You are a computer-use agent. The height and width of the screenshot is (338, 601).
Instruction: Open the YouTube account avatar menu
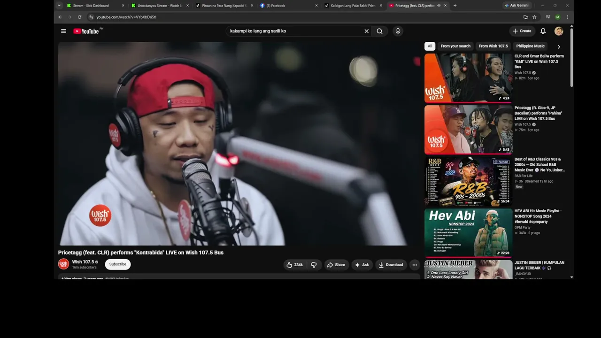click(559, 31)
